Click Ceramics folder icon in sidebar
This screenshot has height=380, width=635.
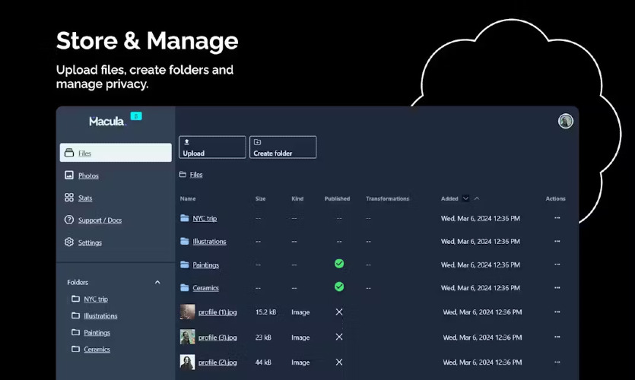tap(75, 349)
